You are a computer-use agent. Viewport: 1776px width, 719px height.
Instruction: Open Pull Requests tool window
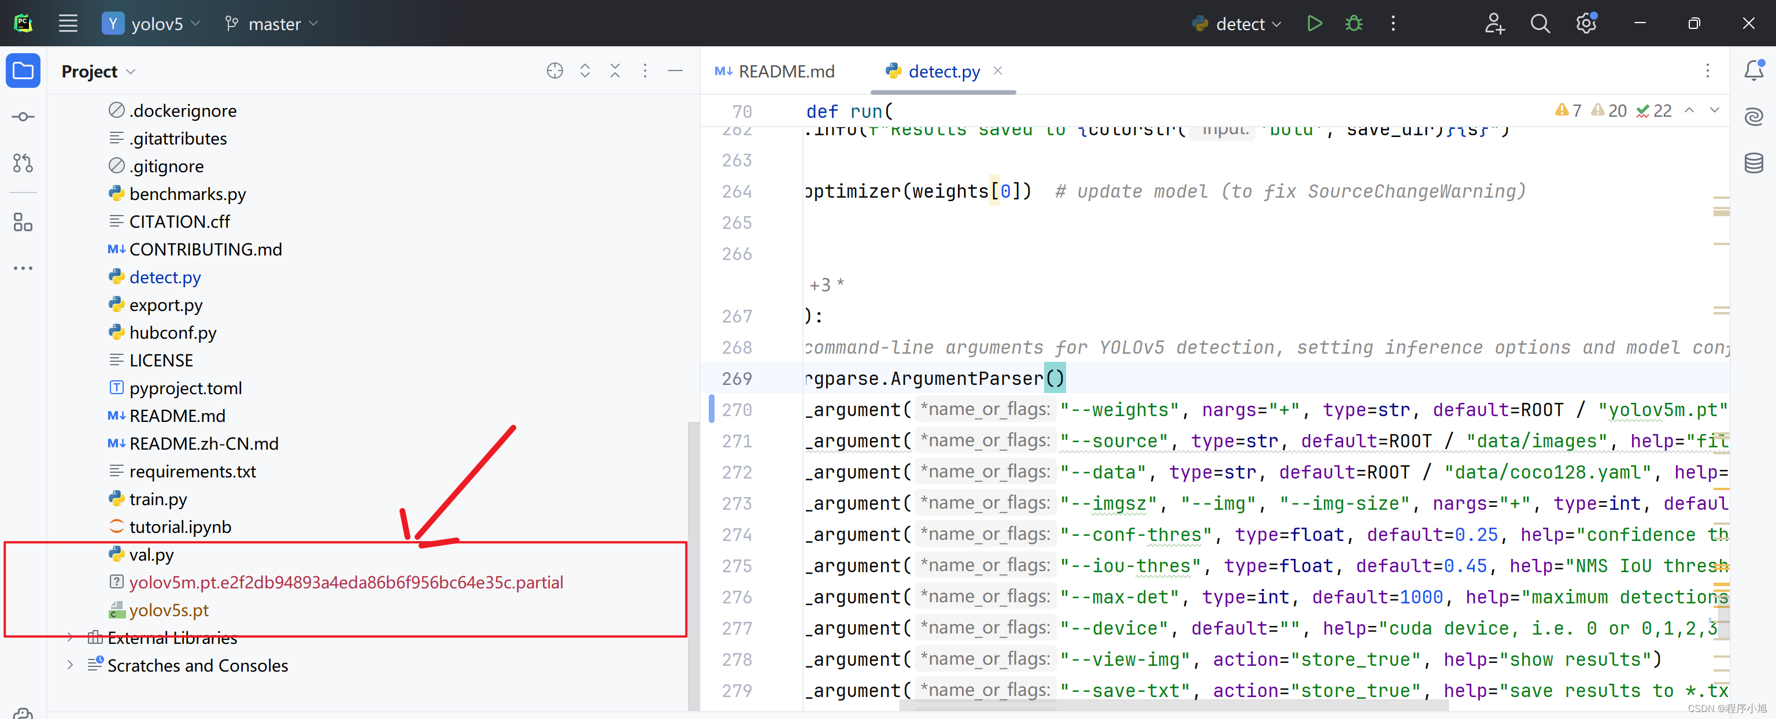coord(23,164)
